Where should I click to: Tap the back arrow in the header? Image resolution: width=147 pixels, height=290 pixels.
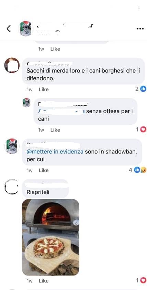pyautogui.click(x=9, y=29)
